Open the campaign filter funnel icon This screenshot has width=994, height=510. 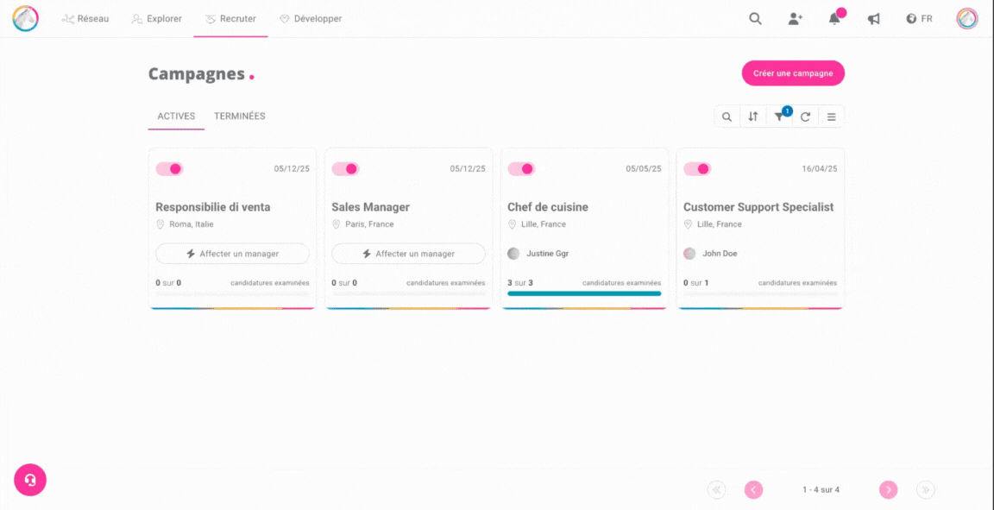click(779, 116)
